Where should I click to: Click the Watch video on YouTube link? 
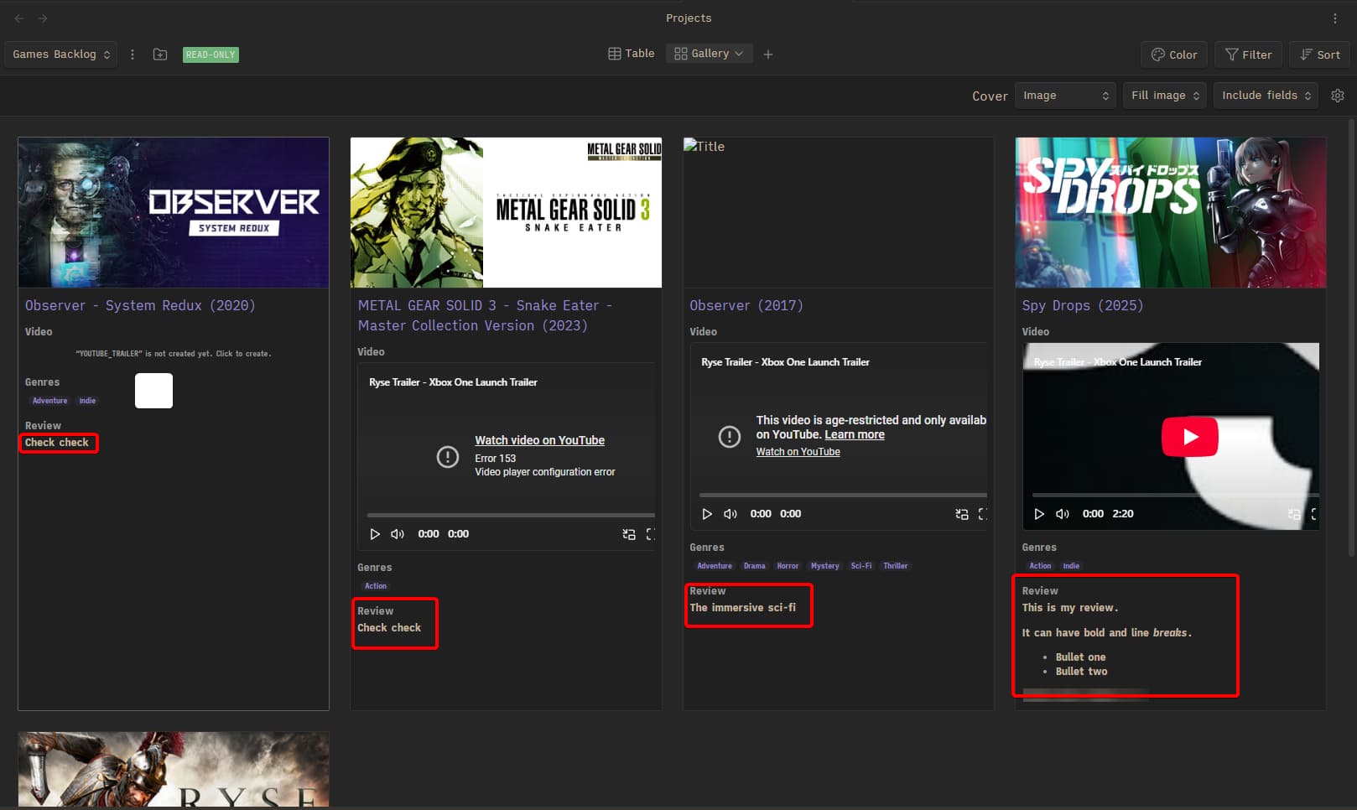coord(539,440)
